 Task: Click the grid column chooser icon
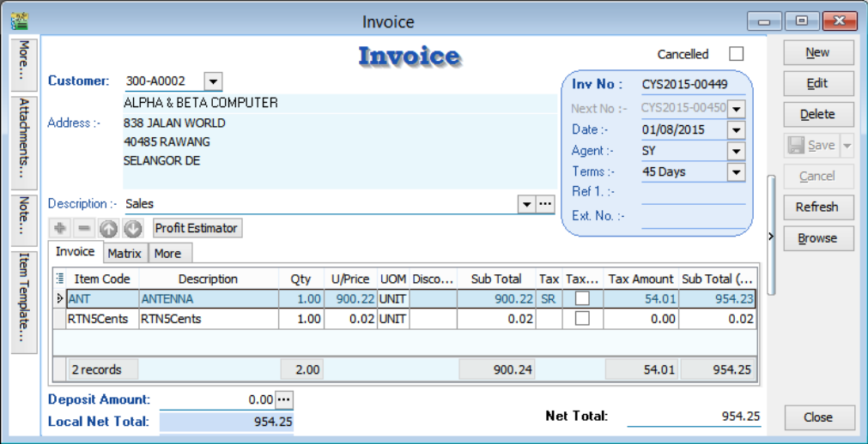click(59, 279)
